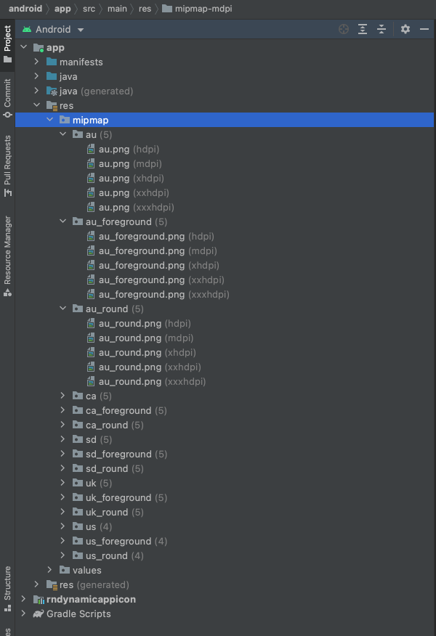Open the Commit side tab
Screen dimensions: 436x636
pos(7,98)
